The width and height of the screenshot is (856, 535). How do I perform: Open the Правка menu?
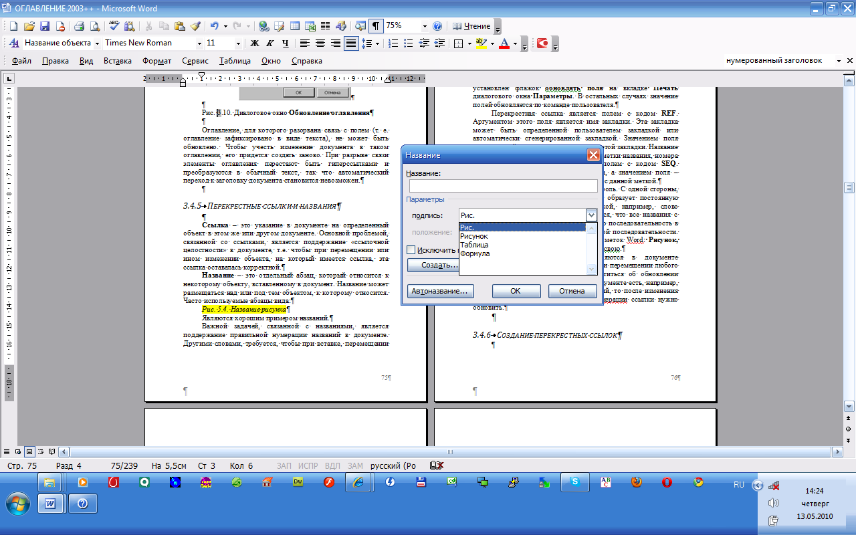56,61
